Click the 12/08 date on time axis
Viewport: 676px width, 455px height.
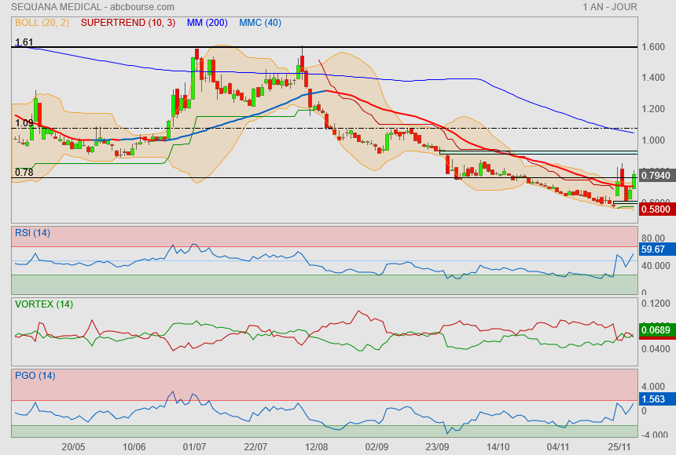point(316,446)
